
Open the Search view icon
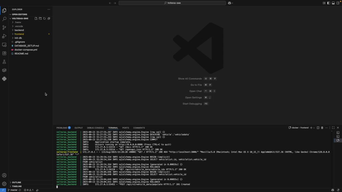click(4, 19)
